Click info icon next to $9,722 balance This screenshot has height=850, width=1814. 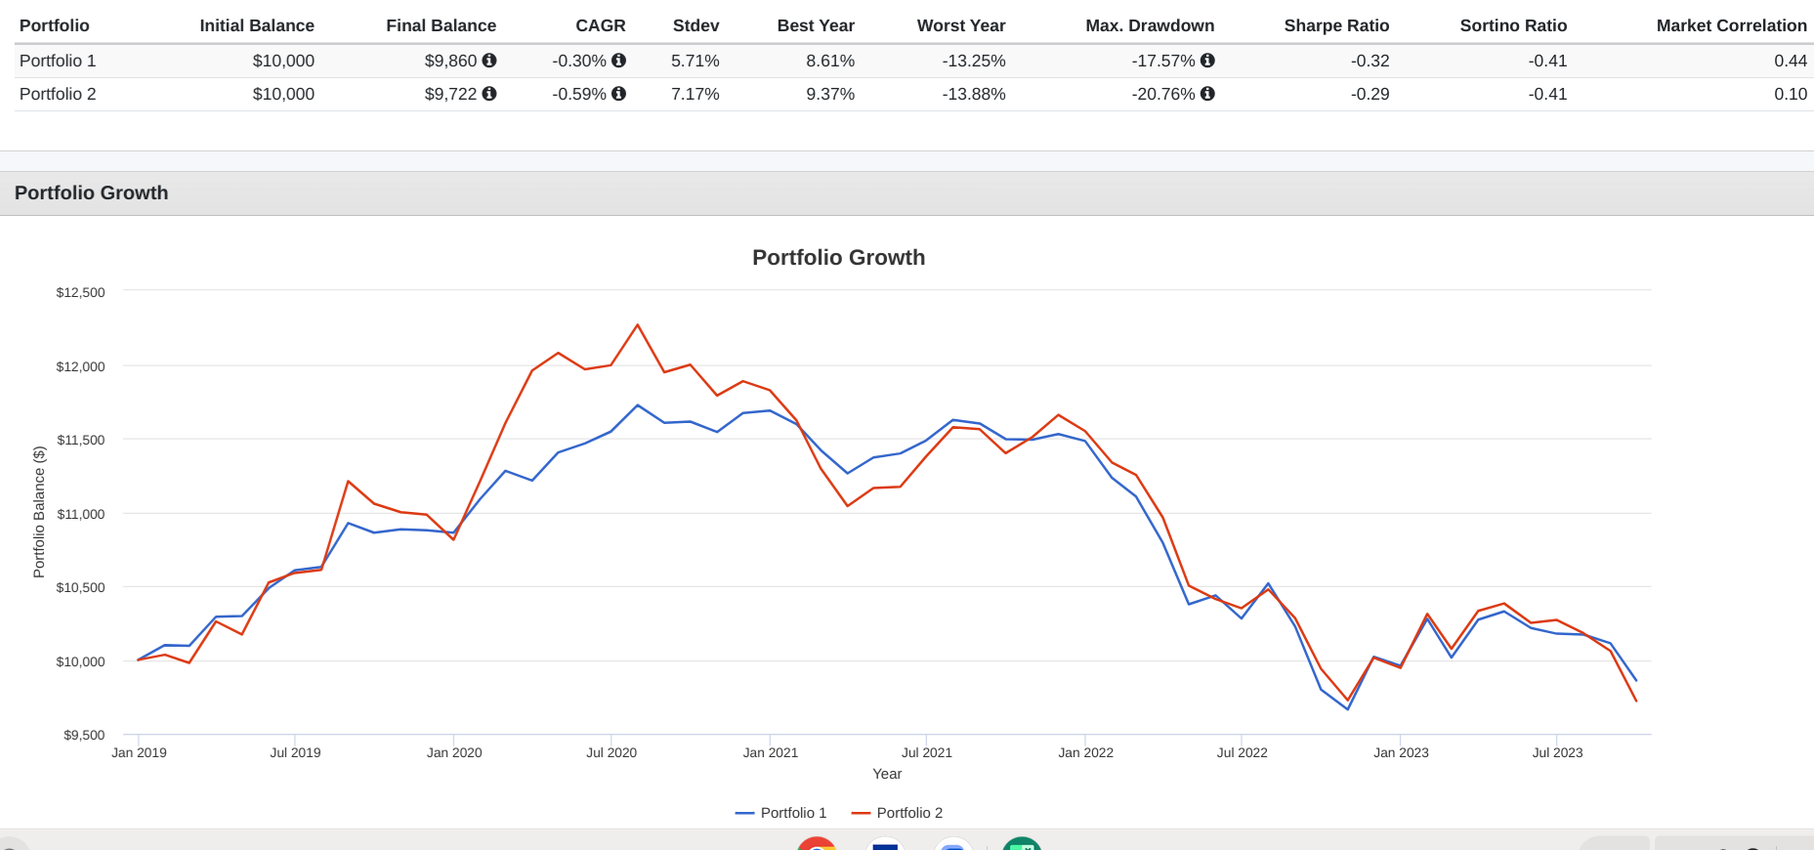[489, 94]
